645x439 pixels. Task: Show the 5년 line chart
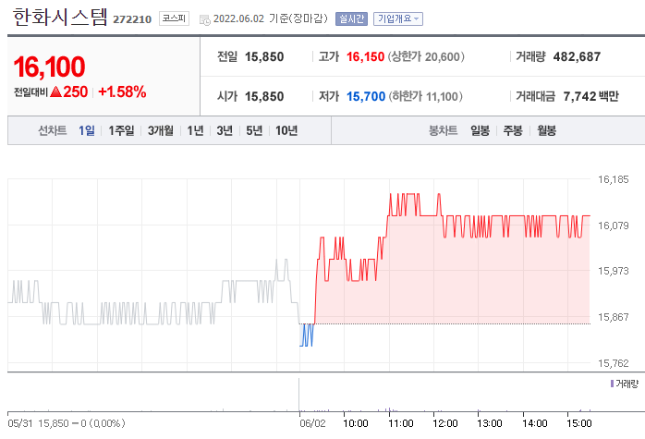tap(254, 130)
